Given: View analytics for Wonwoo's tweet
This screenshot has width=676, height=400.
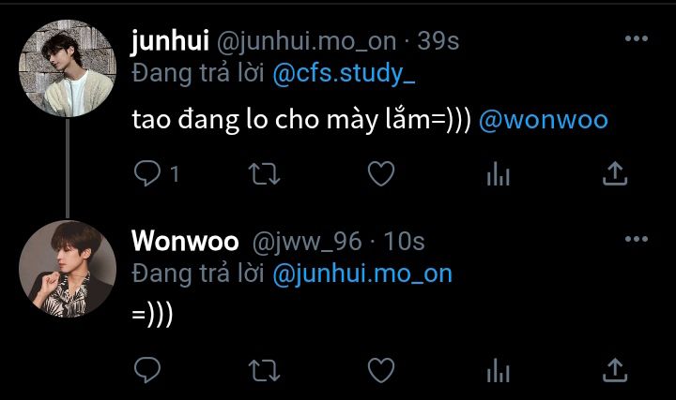Looking at the screenshot, I should pos(499,370).
